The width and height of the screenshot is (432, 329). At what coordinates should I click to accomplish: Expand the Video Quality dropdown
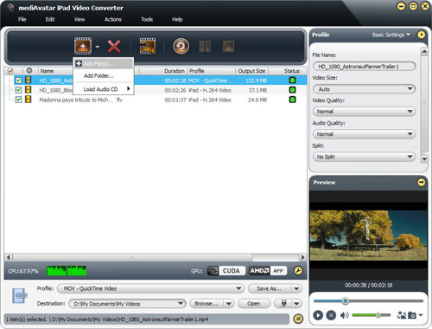point(364,112)
